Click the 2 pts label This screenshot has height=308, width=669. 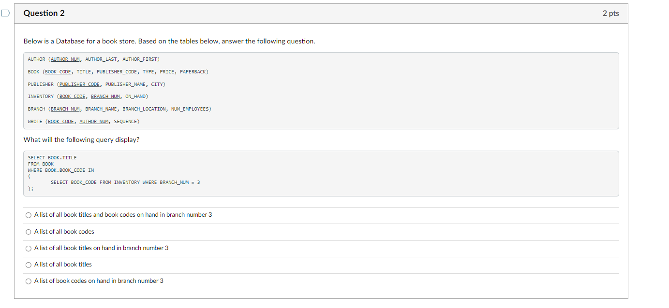pos(610,13)
